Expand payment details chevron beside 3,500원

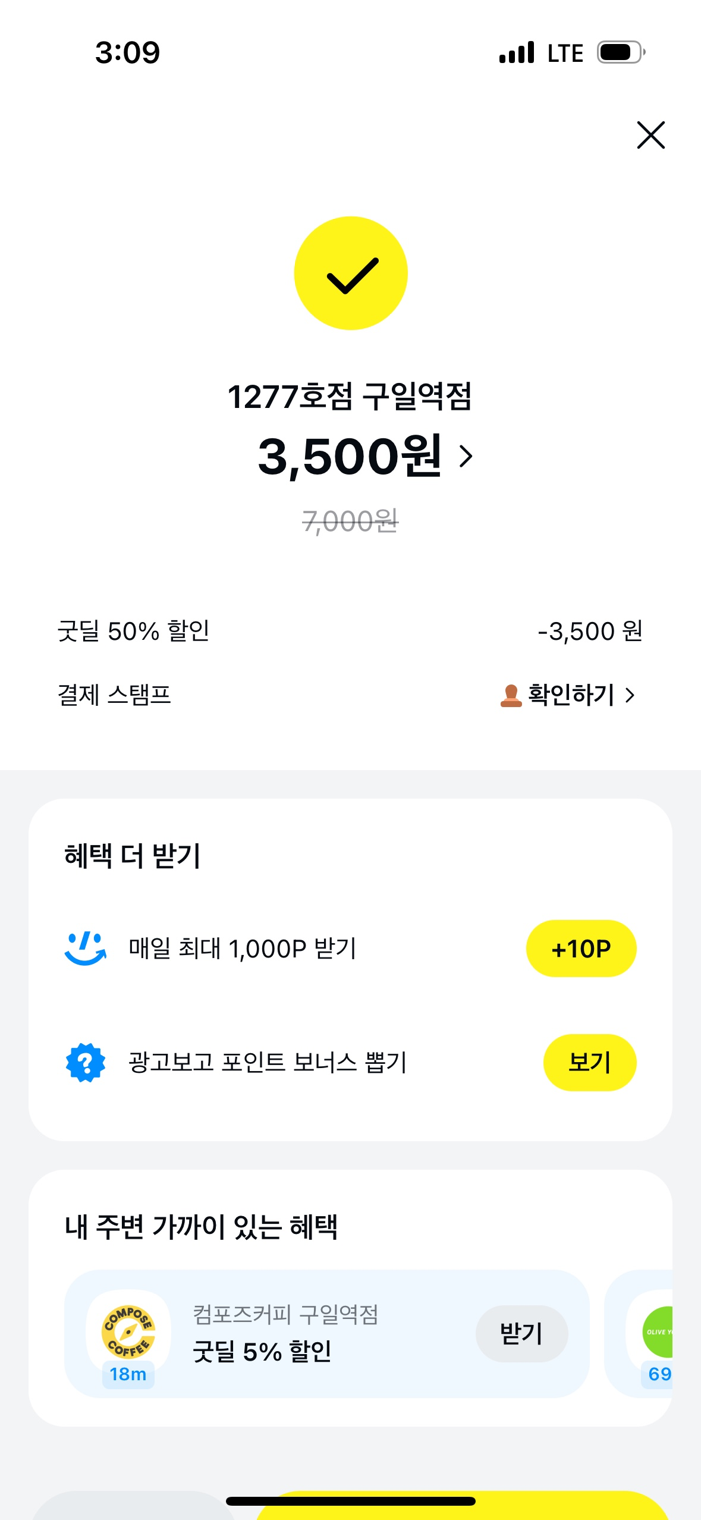467,456
